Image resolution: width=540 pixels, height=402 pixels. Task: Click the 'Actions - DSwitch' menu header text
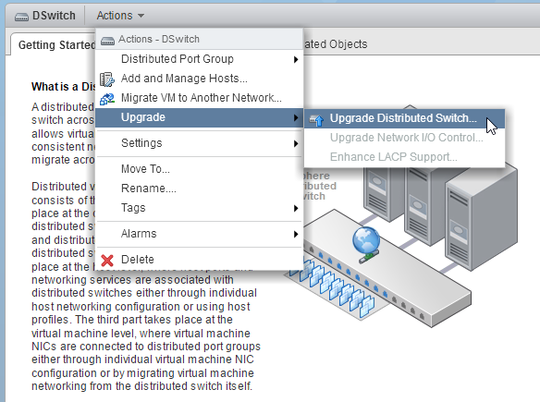pos(159,39)
